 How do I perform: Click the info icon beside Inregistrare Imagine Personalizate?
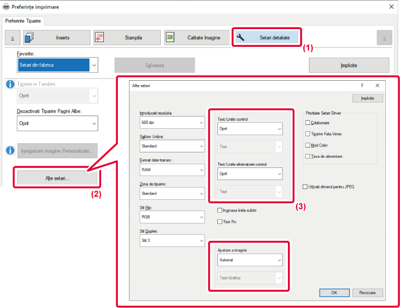(10, 150)
